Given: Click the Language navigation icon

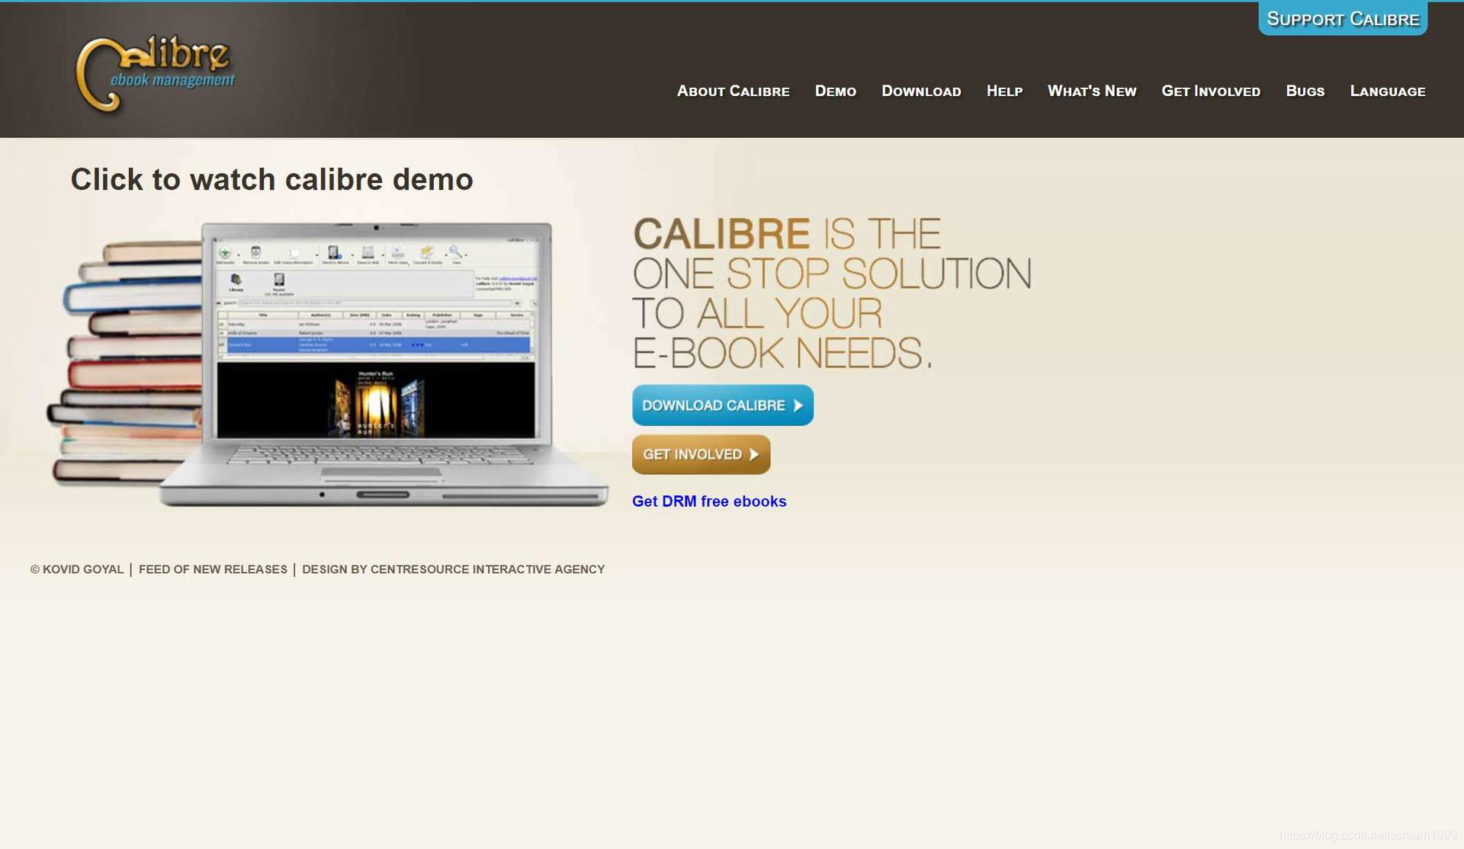Looking at the screenshot, I should (x=1389, y=91).
